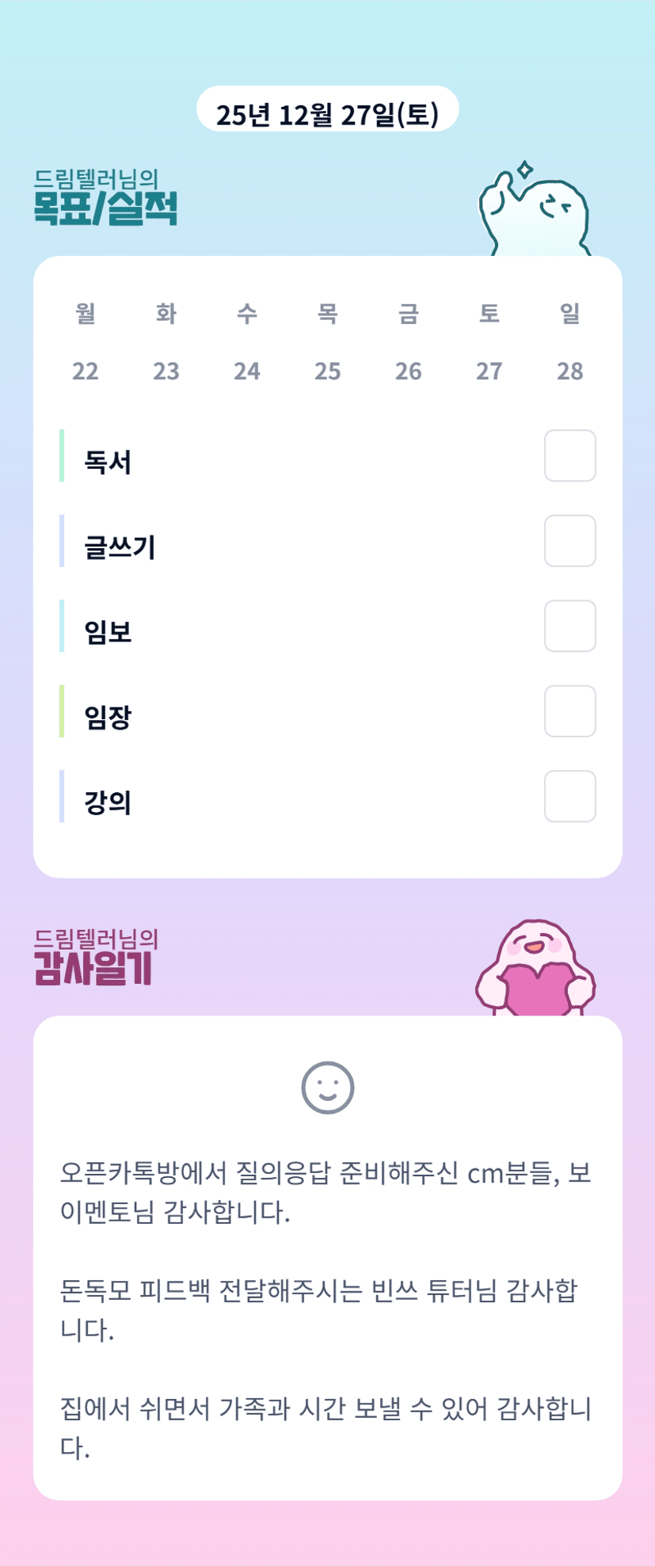Tick the 임장 checkbox
The width and height of the screenshot is (655, 1566).
coord(569,711)
